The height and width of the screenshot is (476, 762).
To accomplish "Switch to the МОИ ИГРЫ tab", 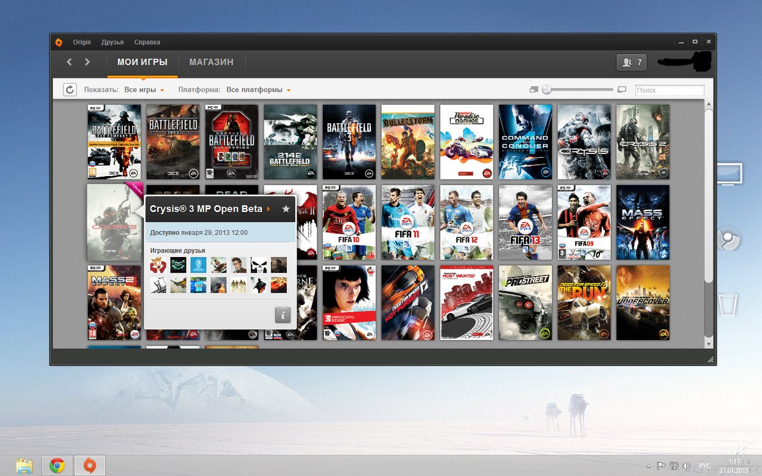I will coord(142,62).
